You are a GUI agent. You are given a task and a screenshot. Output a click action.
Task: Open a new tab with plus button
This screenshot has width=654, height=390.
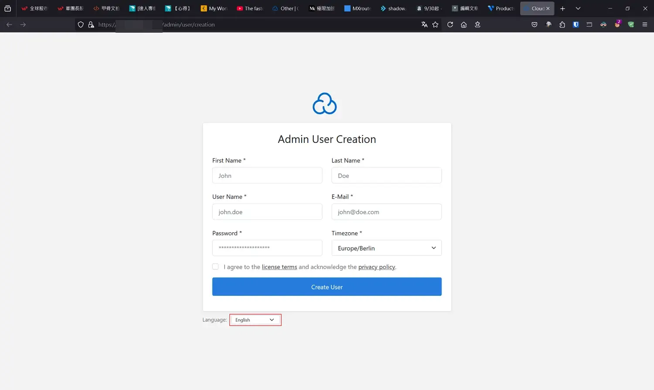(x=562, y=8)
